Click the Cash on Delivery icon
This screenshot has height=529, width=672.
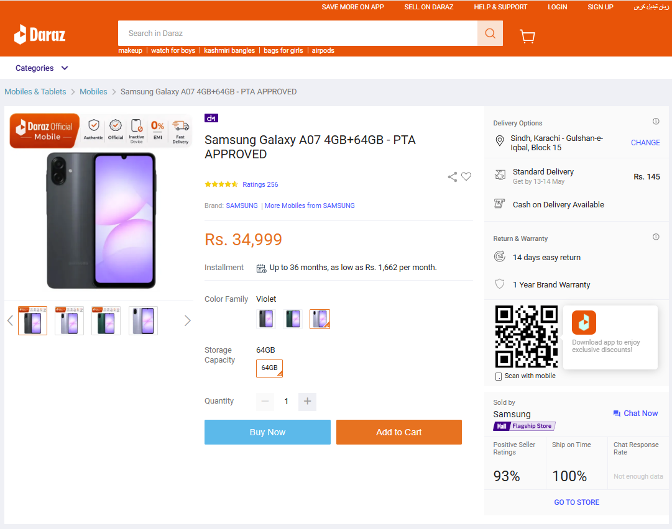tap(499, 204)
